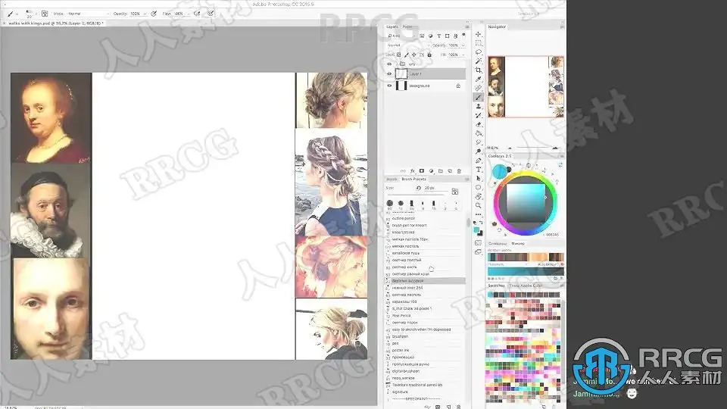
Task: Select the Hand tool
Action: coord(478,197)
